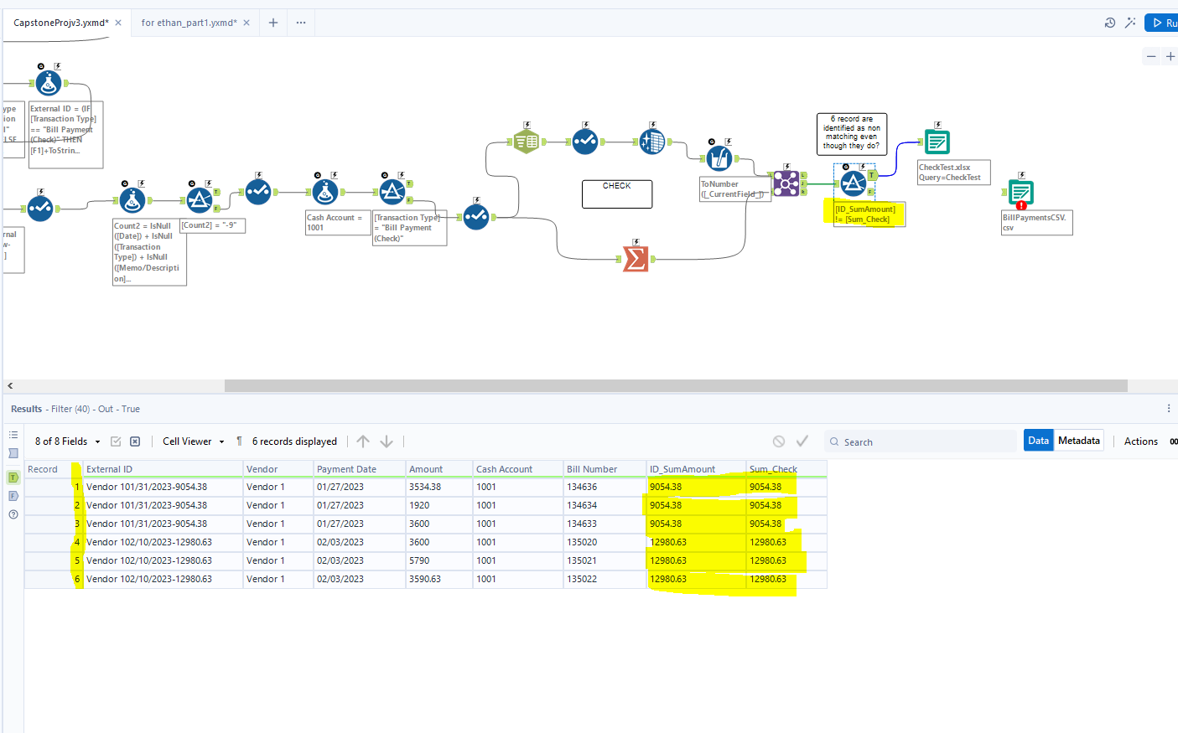Select the ToNumber Multi-Field Formula tool

pyautogui.click(x=719, y=158)
